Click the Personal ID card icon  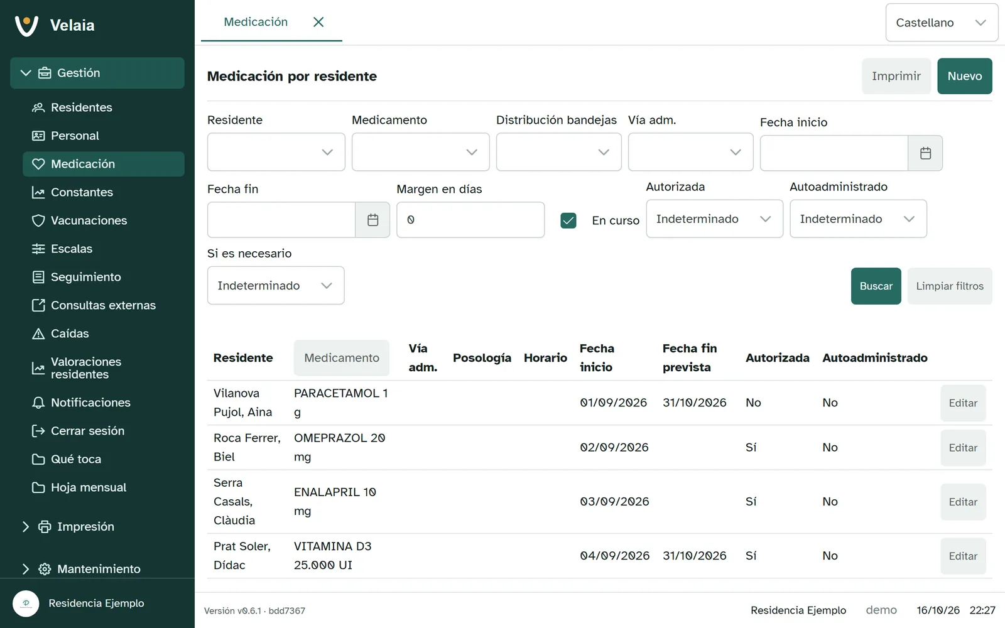coord(38,136)
